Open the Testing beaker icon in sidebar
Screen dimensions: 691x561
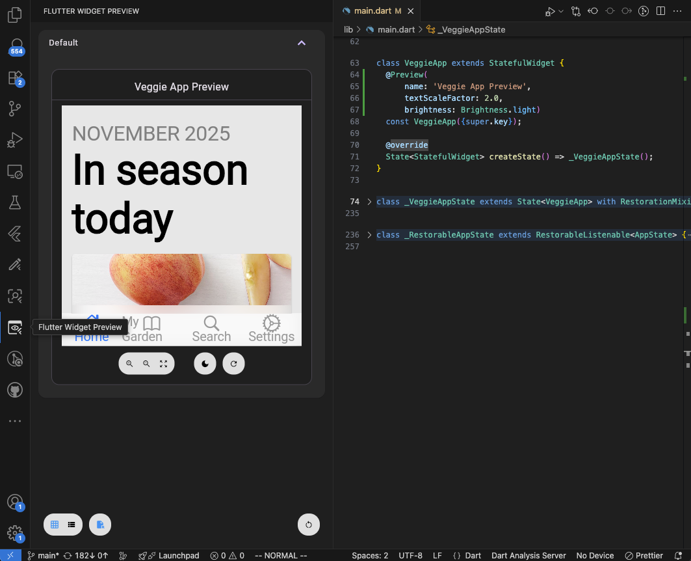click(15, 202)
